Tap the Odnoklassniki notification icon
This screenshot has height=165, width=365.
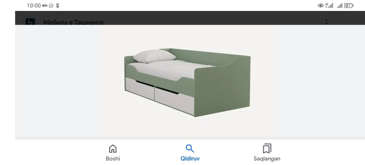pyautogui.click(x=58, y=5)
